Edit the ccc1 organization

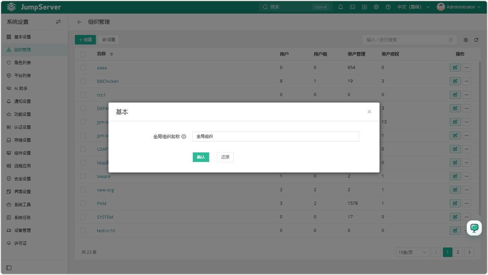[x=455, y=95]
